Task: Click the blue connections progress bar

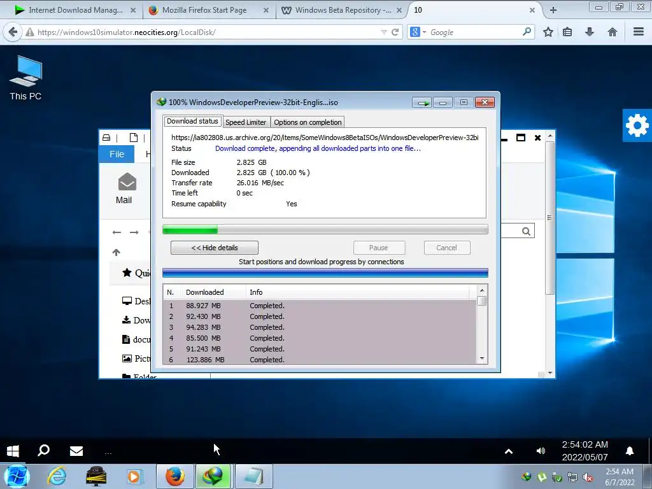Action: (325, 273)
